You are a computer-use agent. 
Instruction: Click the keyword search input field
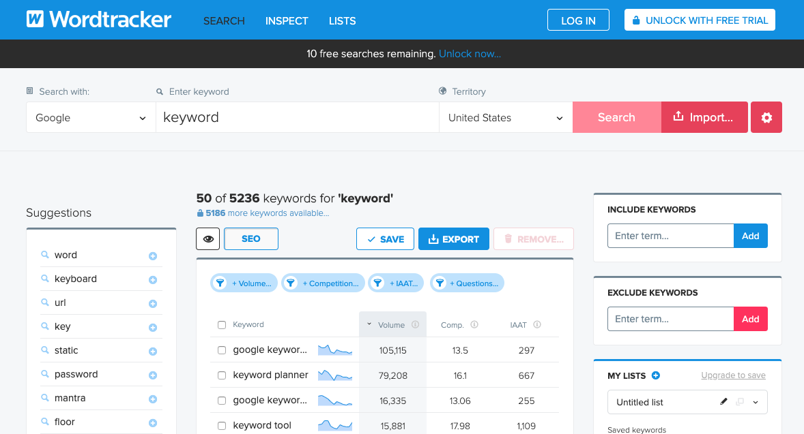point(298,117)
